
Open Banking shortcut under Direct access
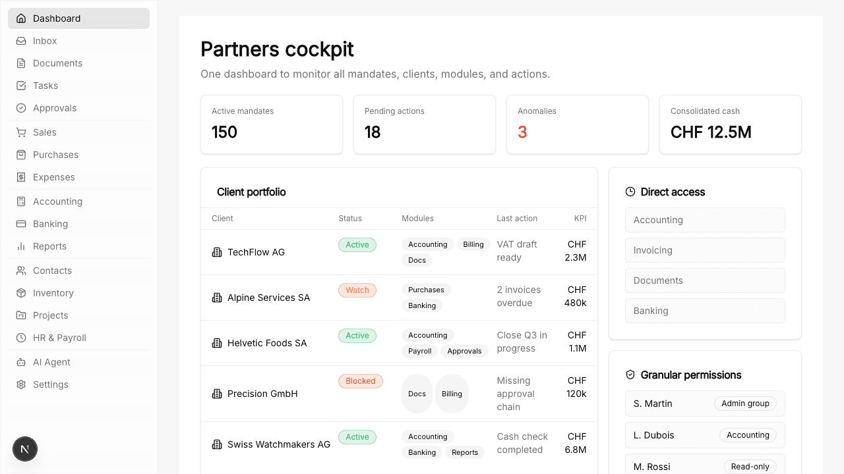705,311
